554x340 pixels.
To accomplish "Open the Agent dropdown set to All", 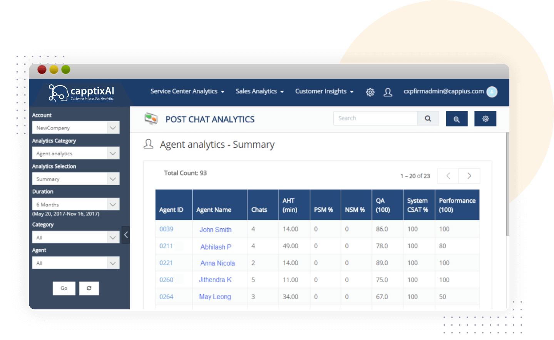I will click(76, 263).
